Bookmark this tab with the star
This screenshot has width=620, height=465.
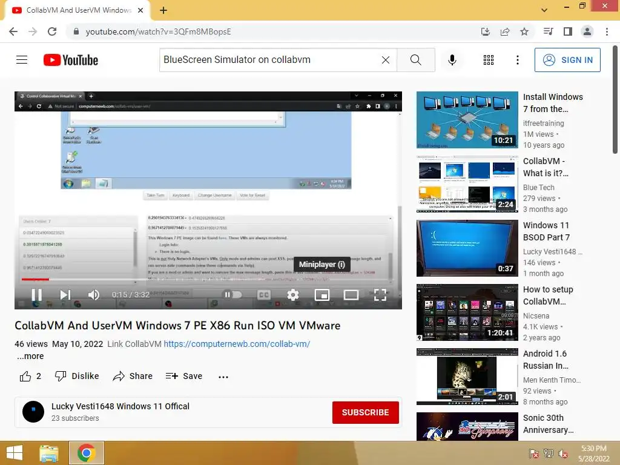[524, 31]
